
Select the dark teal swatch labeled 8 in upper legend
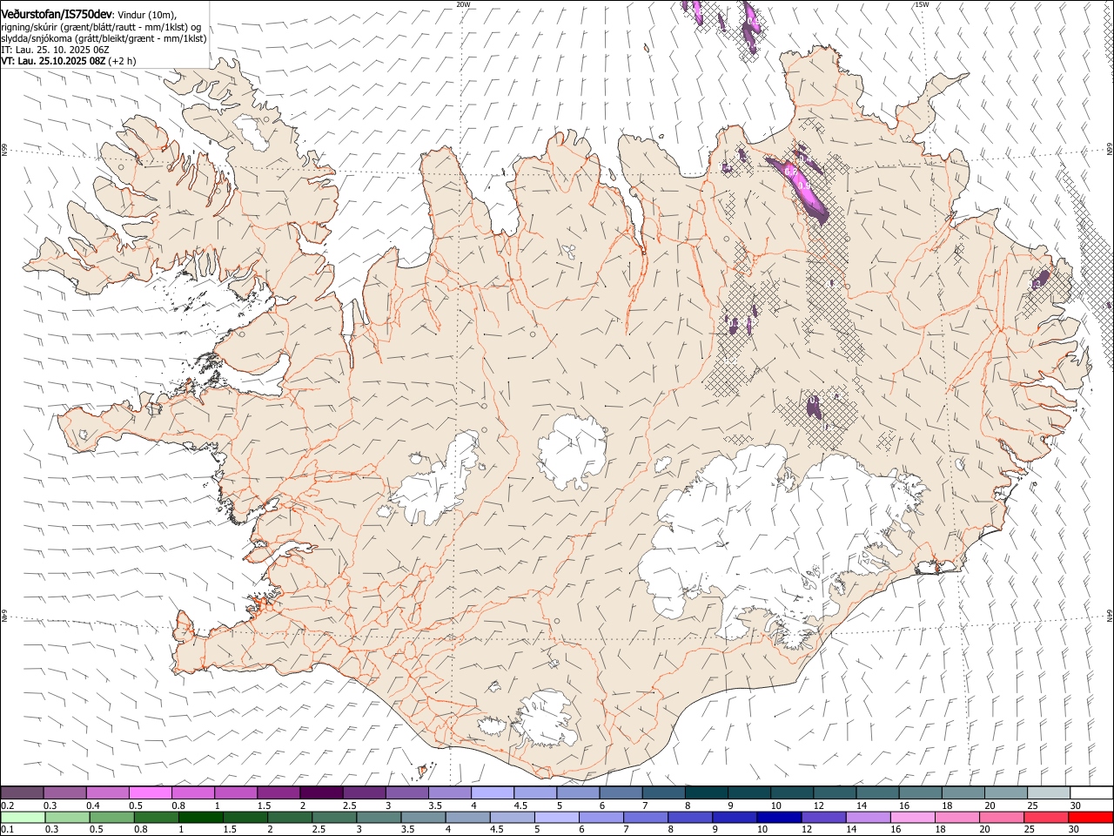pos(706,792)
